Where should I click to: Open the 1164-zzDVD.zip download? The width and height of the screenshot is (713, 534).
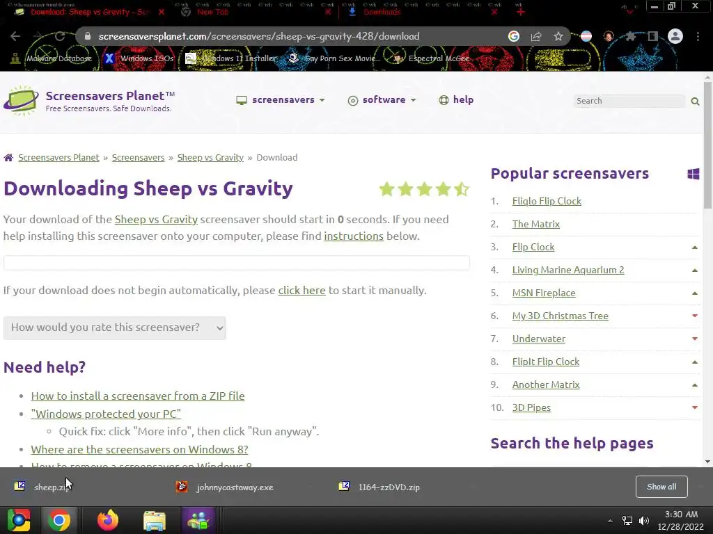coord(379,487)
